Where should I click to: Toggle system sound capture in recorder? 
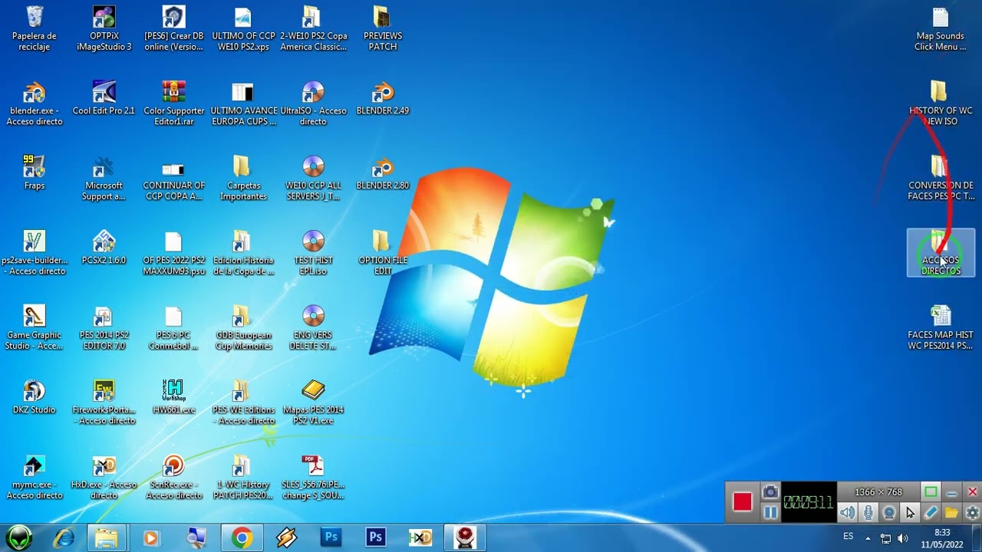847,513
